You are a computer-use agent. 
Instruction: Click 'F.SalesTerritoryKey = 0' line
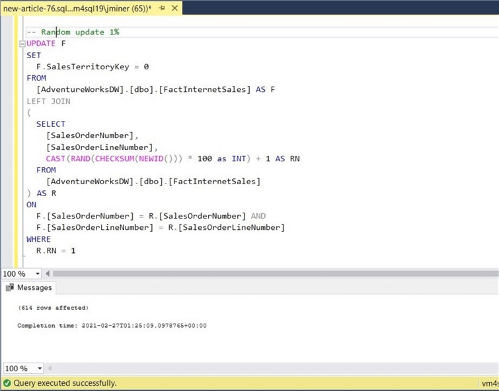click(x=93, y=67)
